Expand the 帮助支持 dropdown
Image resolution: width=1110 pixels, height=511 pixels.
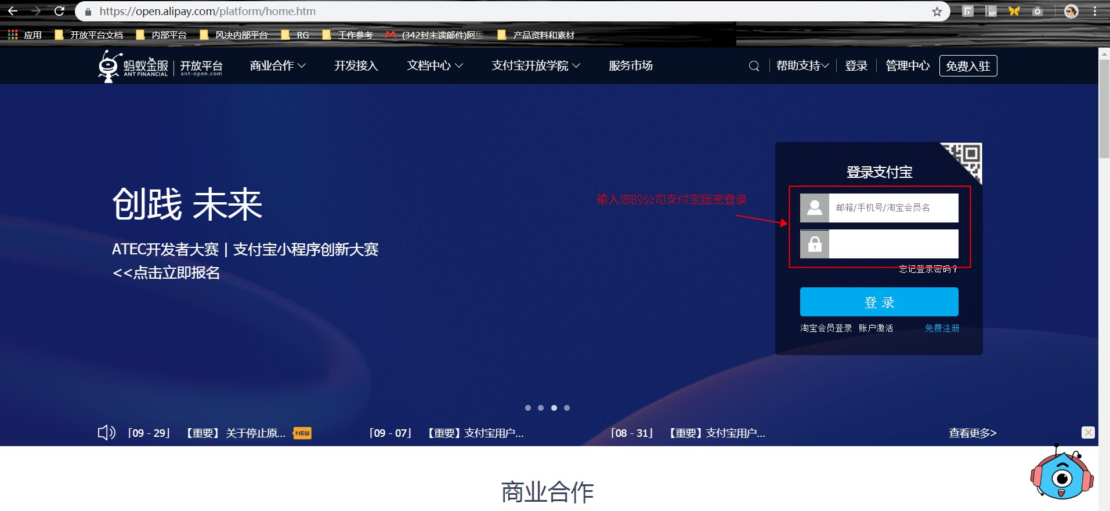[x=802, y=66]
